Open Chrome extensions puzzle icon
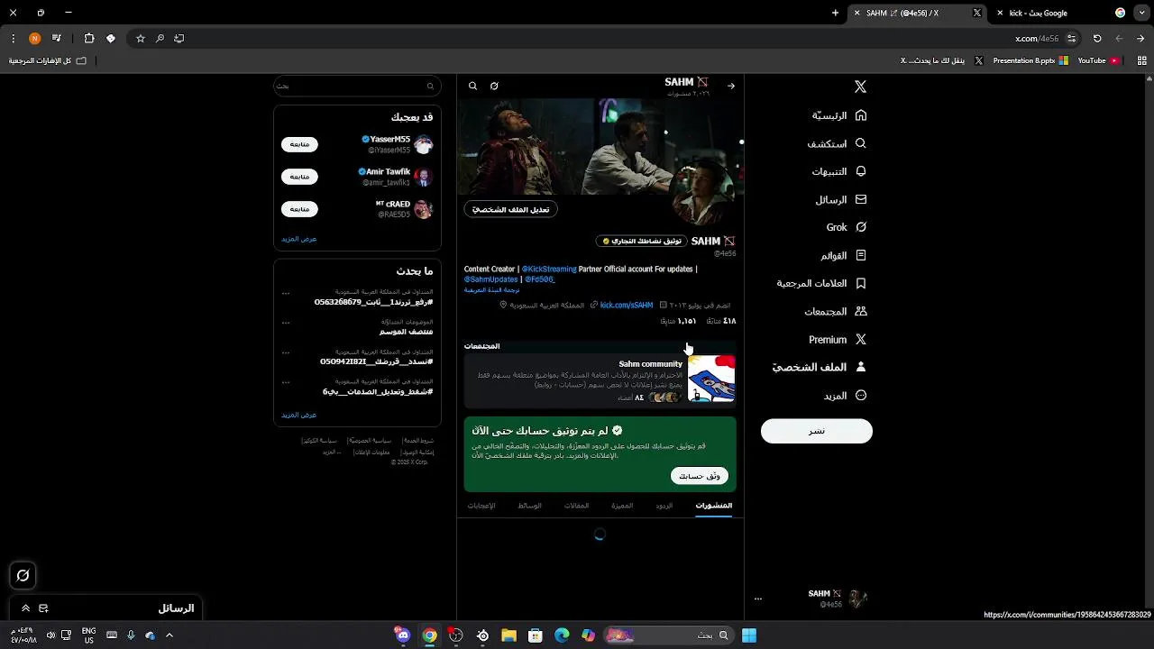This screenshot has width=1154, height=649. (89, 38)
